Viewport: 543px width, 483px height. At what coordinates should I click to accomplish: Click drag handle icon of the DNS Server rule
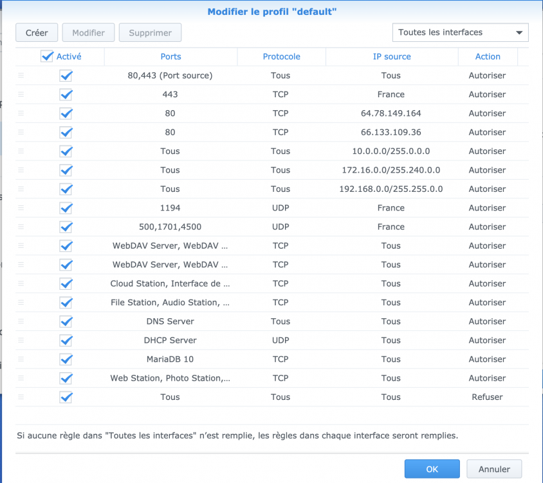point(21,321)
